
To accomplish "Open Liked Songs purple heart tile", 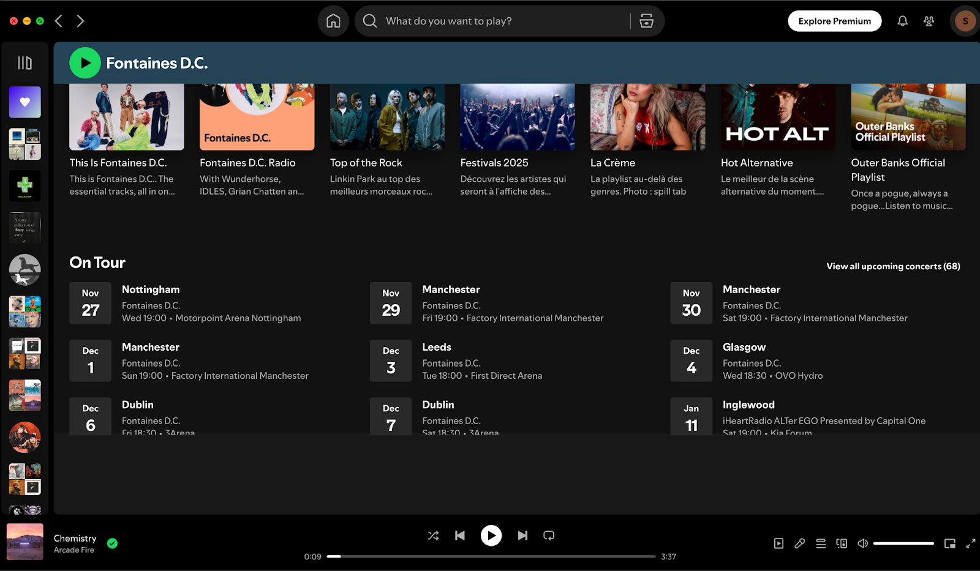I will (25, 102).
